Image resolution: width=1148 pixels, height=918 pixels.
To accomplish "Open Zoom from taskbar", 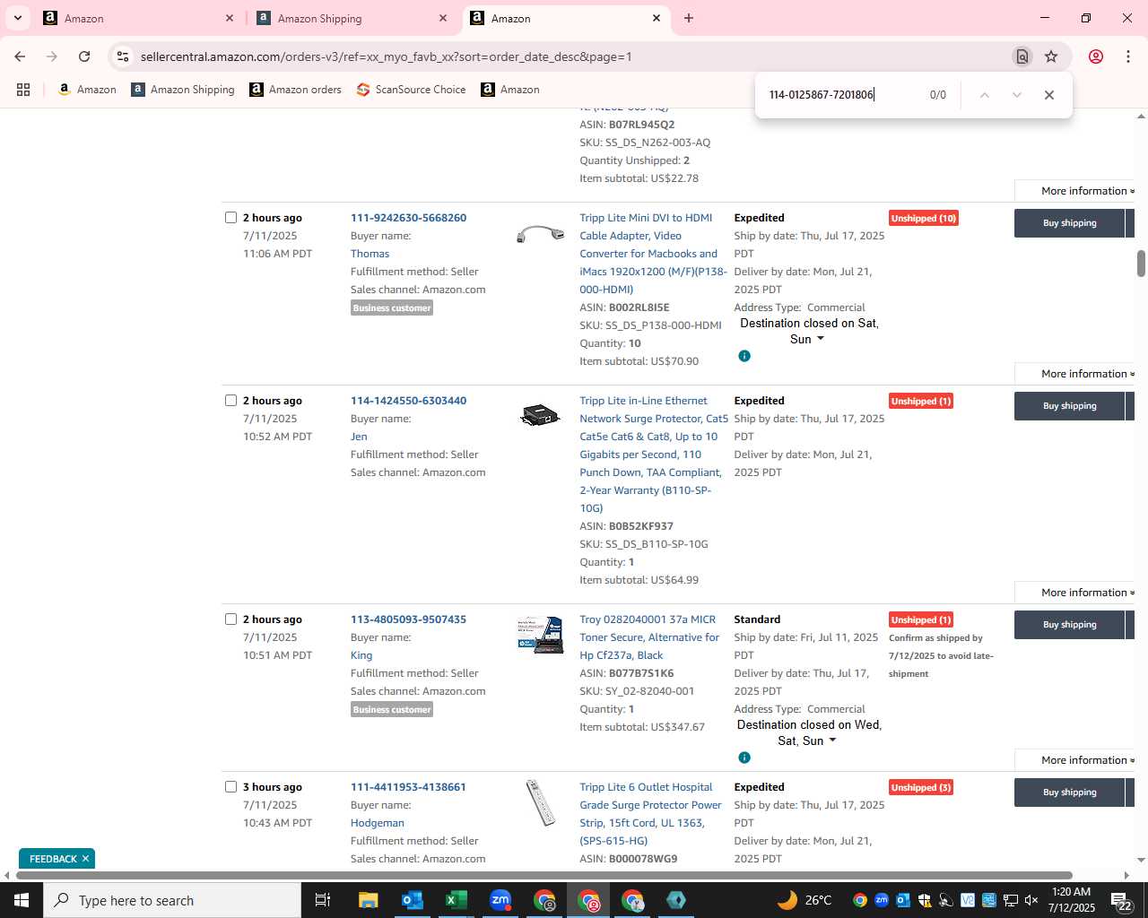I will tap(500, 900).
